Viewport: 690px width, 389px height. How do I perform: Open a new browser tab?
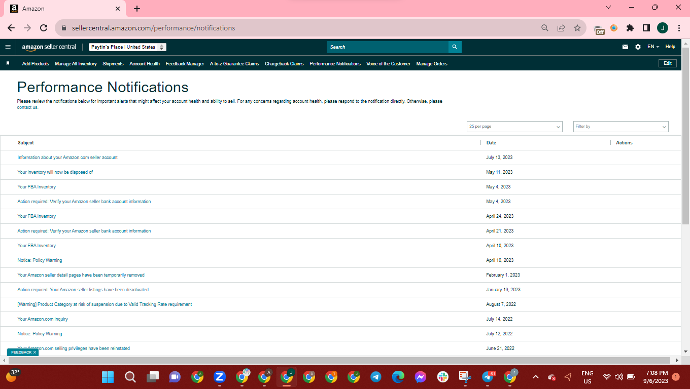137,9
